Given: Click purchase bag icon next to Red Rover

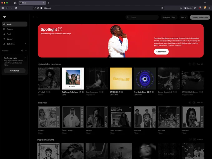Looking at the screenshot, I should [83, 92].
